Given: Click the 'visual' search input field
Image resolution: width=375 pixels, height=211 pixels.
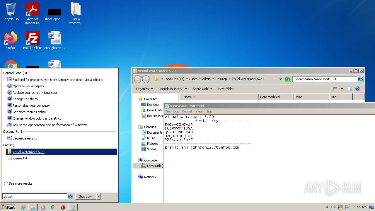Looking at the screenshot, I should point(35,196).
